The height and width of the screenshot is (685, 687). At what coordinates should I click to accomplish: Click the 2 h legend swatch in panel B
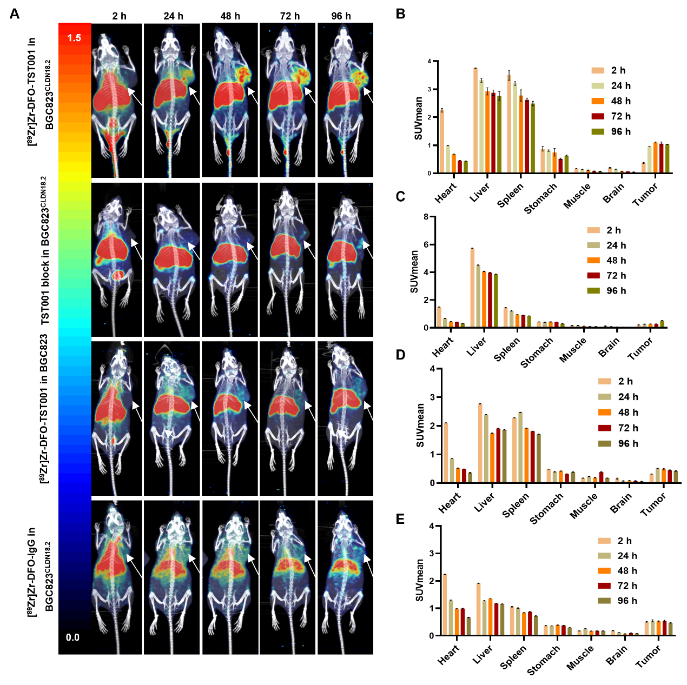598,70
